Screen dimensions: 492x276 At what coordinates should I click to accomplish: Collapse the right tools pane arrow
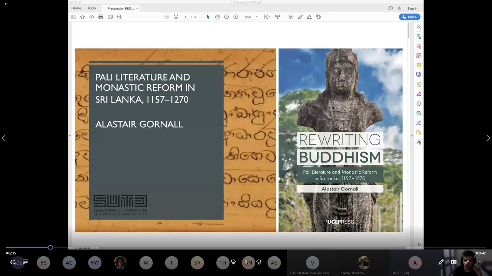412,136
